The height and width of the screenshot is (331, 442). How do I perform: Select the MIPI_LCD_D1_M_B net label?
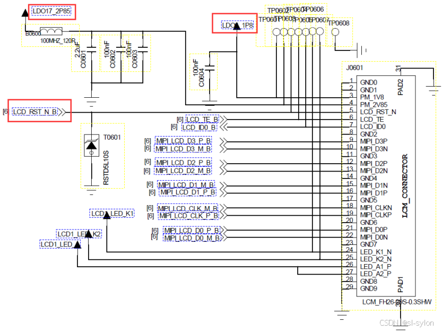pos(186,185)
